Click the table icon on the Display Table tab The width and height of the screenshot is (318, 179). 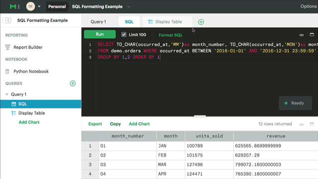click(x=150, y=22)
